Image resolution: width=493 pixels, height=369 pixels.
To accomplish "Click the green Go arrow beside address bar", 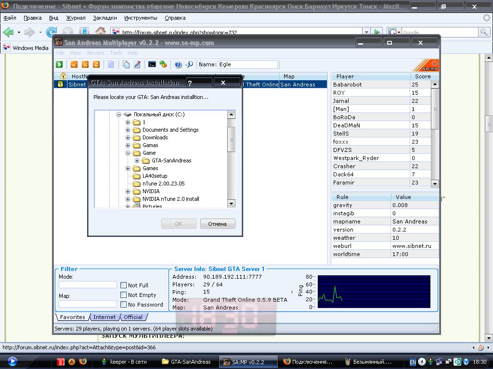I will 376,32.
